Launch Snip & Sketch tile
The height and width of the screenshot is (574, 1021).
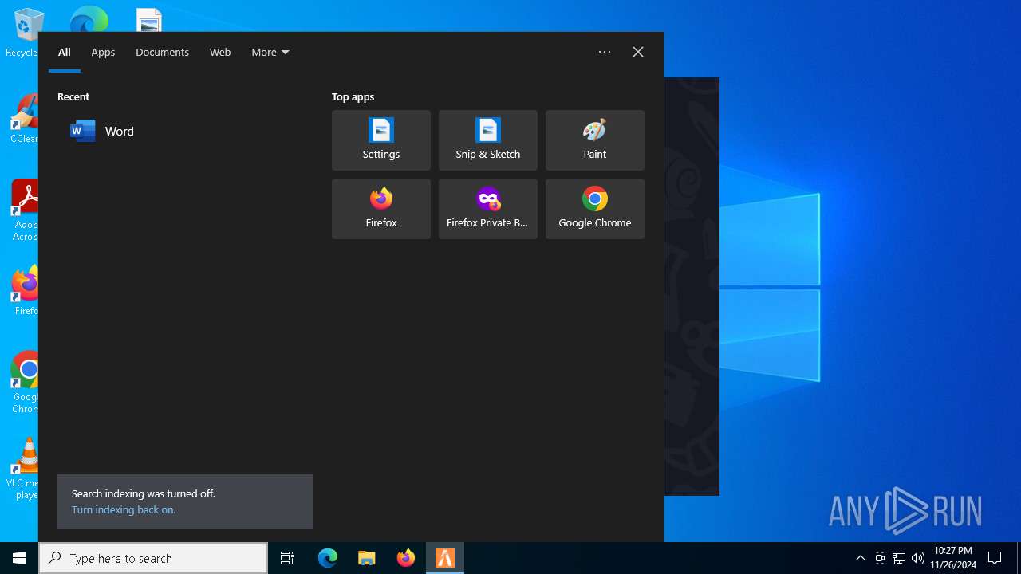[x=488, y=140]
